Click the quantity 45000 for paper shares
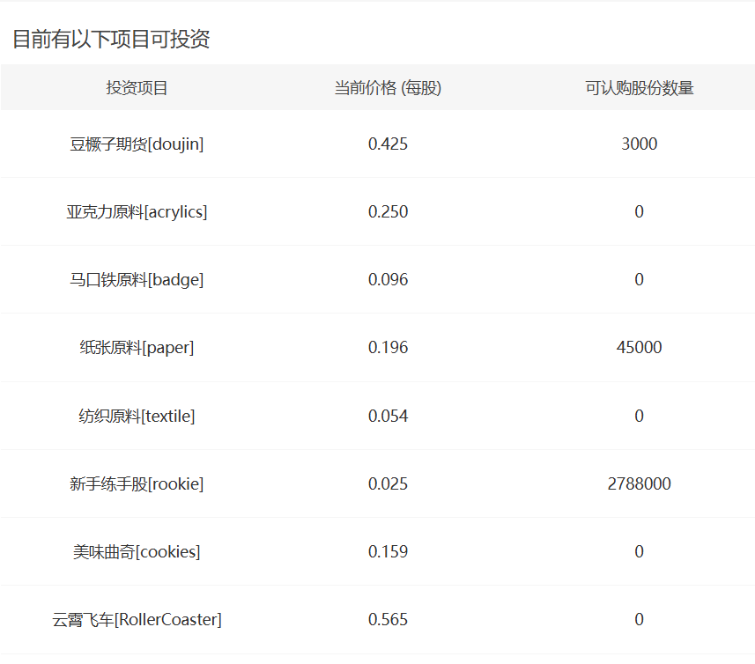This screenshot has width=755, height=664. tap(639, 347)
